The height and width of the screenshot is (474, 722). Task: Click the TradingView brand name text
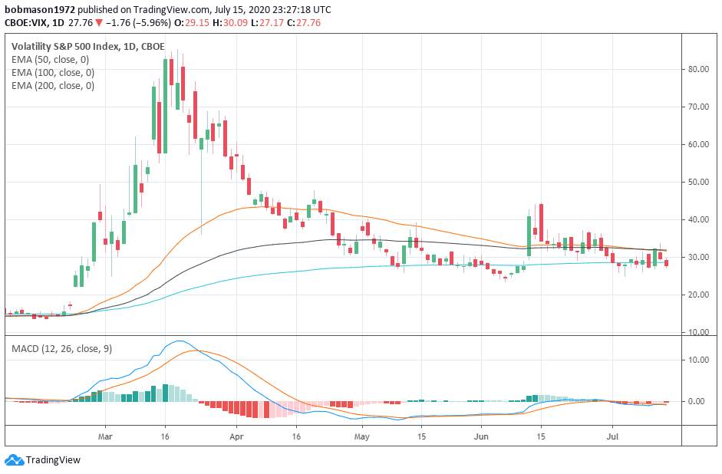point(53,459)
